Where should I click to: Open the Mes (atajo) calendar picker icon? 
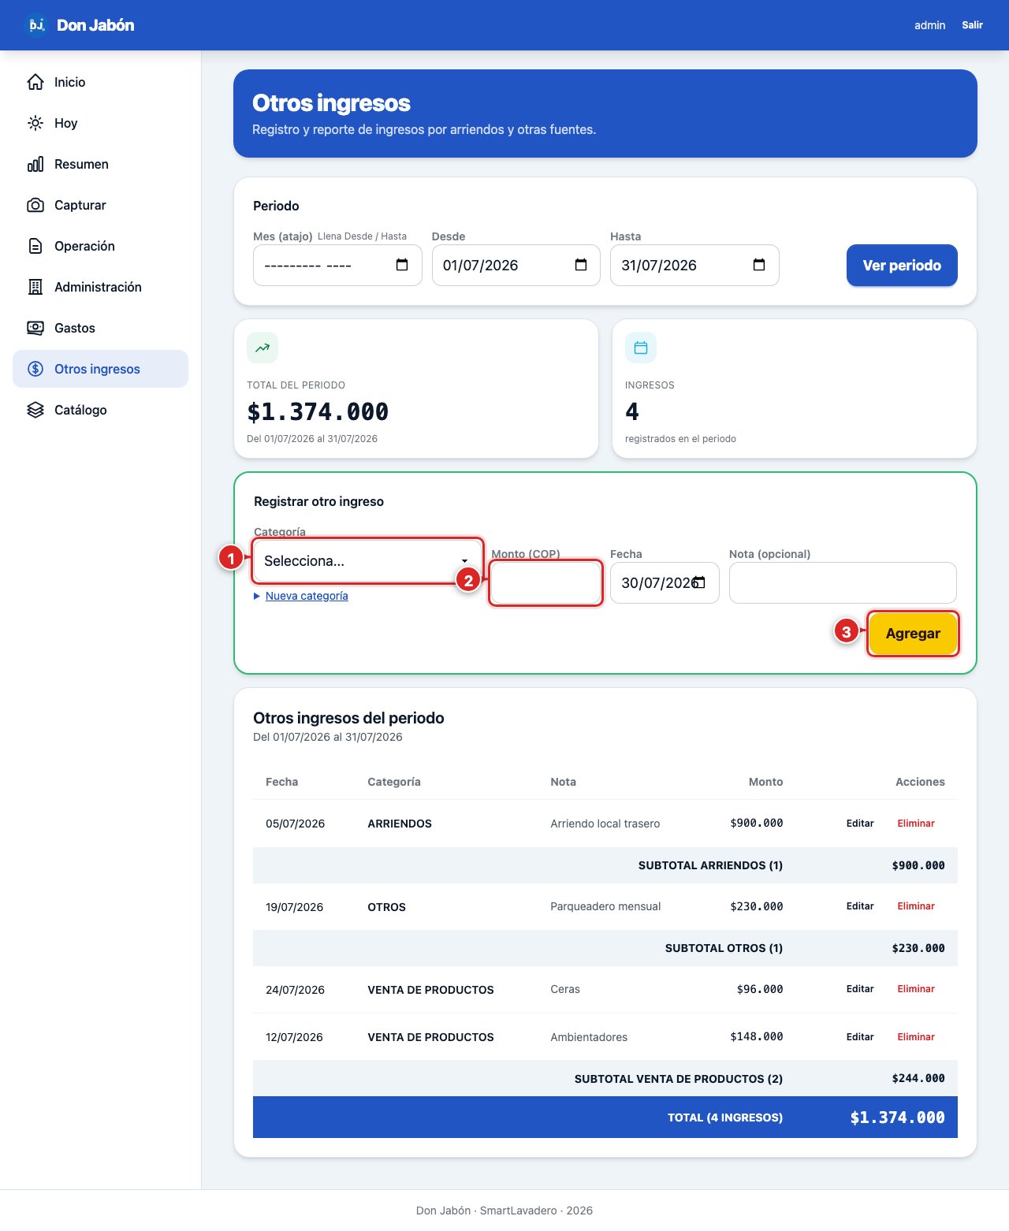click(402, 265)
